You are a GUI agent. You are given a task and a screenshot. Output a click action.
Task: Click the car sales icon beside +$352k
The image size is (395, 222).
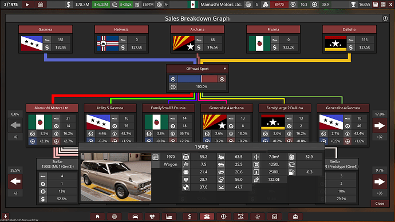coord(114,5)
